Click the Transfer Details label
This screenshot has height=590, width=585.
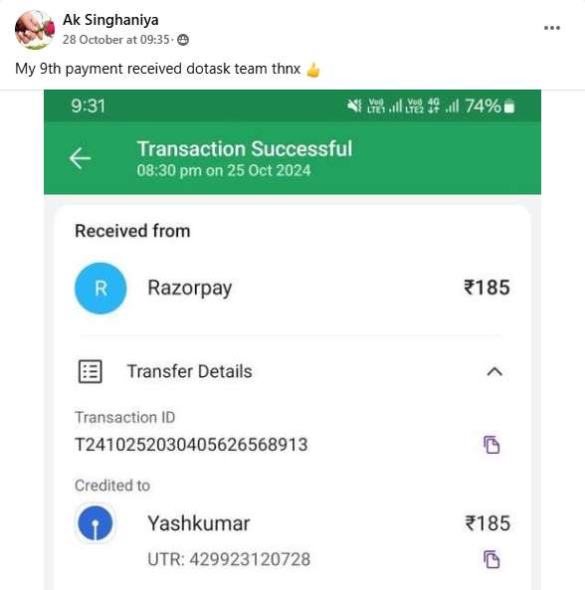tap(190, 371)
